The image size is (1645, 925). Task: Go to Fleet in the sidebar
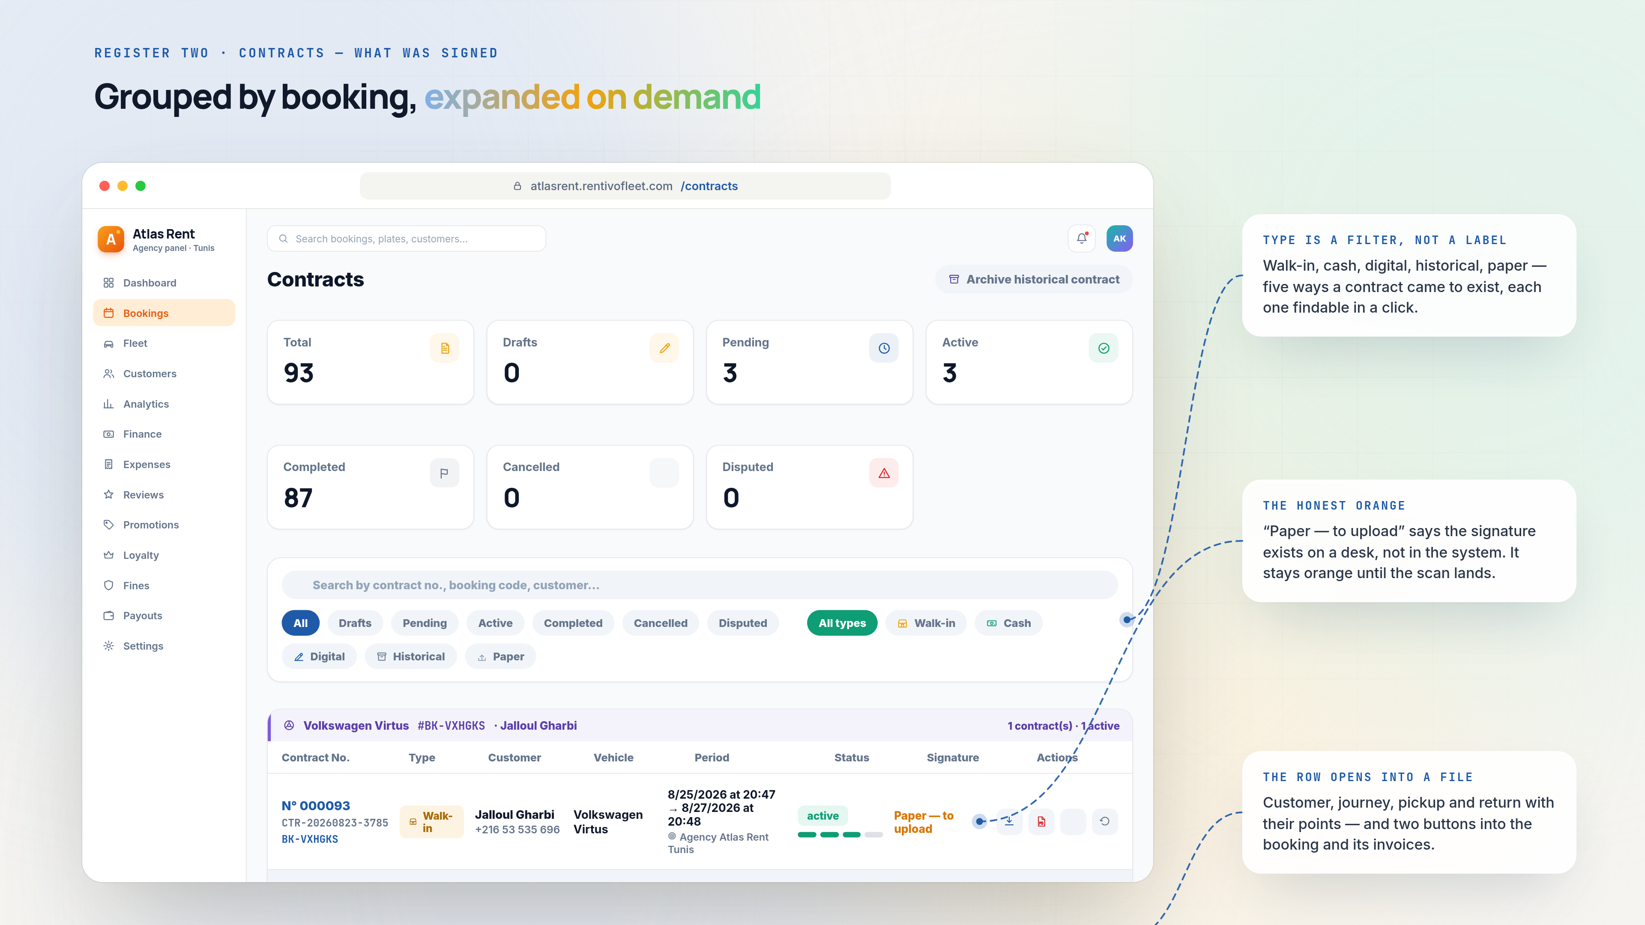coord(164,343)
